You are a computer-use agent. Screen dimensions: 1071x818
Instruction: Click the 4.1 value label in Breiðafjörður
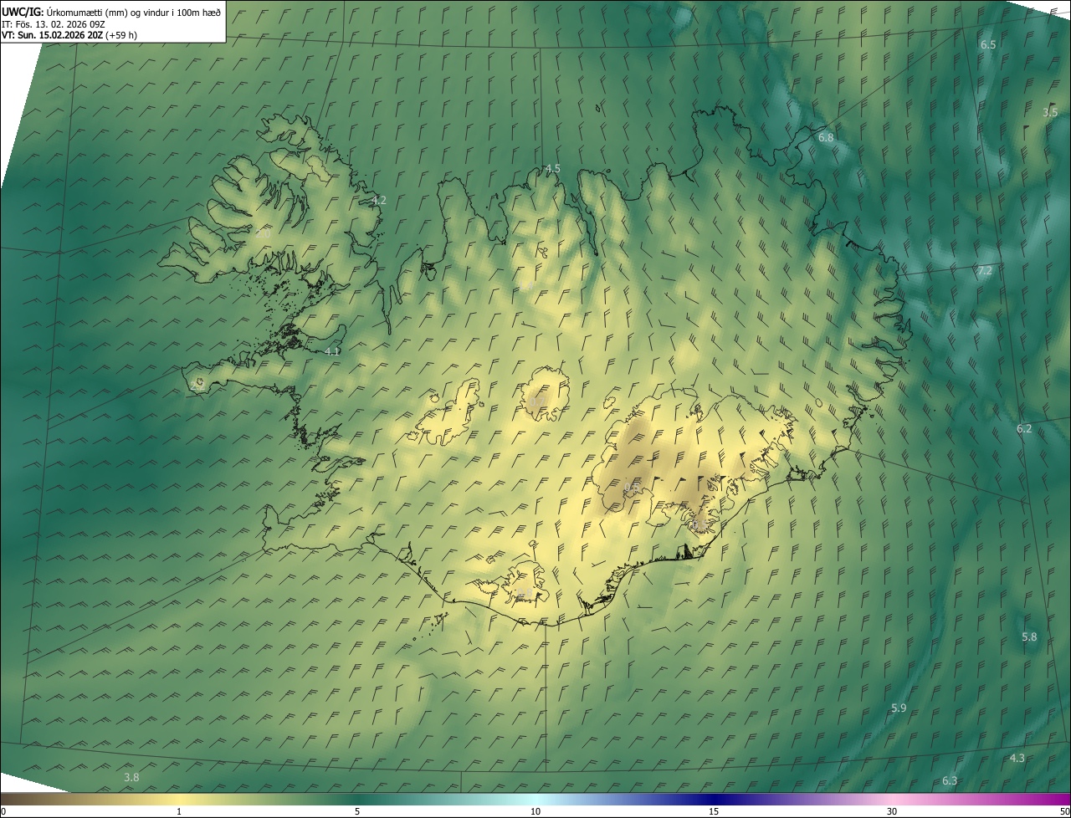pyautogui.click(x=332, y=351)
